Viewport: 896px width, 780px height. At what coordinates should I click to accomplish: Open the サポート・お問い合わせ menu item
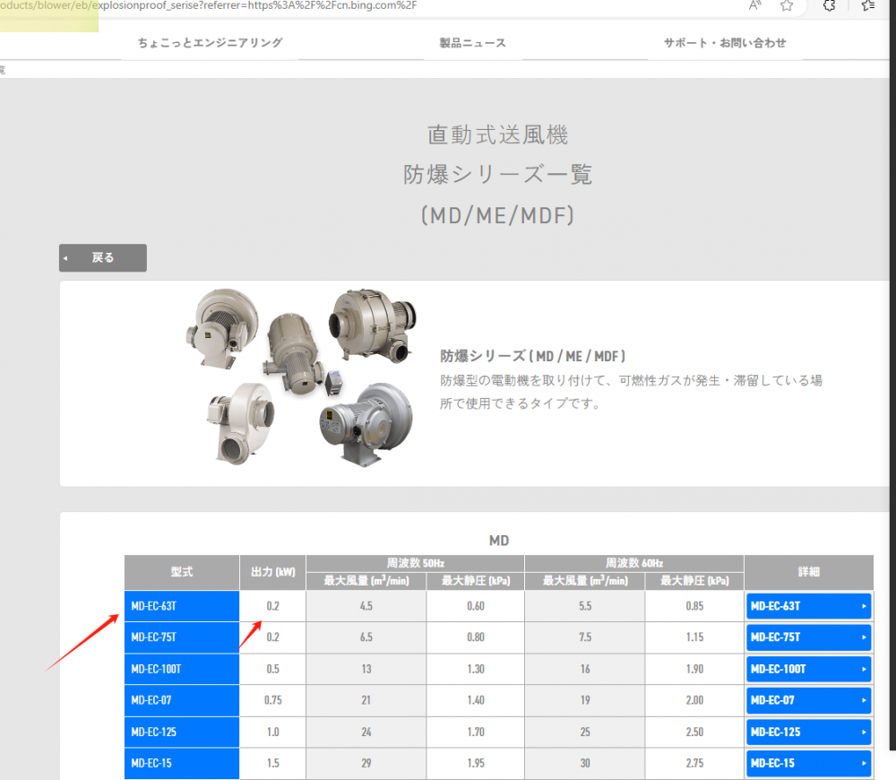724,41
